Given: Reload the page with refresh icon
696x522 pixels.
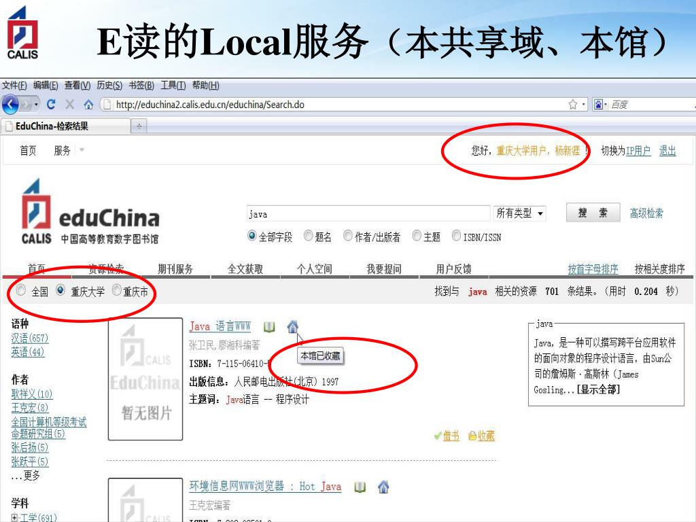Looking at the screenshot, I should tap(50, 104).
